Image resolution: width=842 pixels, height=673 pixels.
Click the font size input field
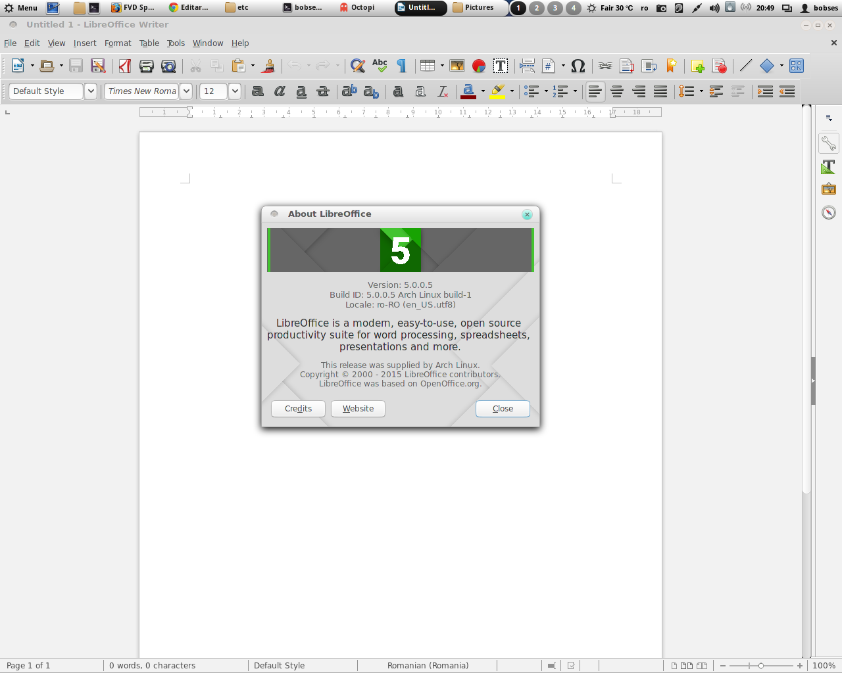[x=214, y=91]
